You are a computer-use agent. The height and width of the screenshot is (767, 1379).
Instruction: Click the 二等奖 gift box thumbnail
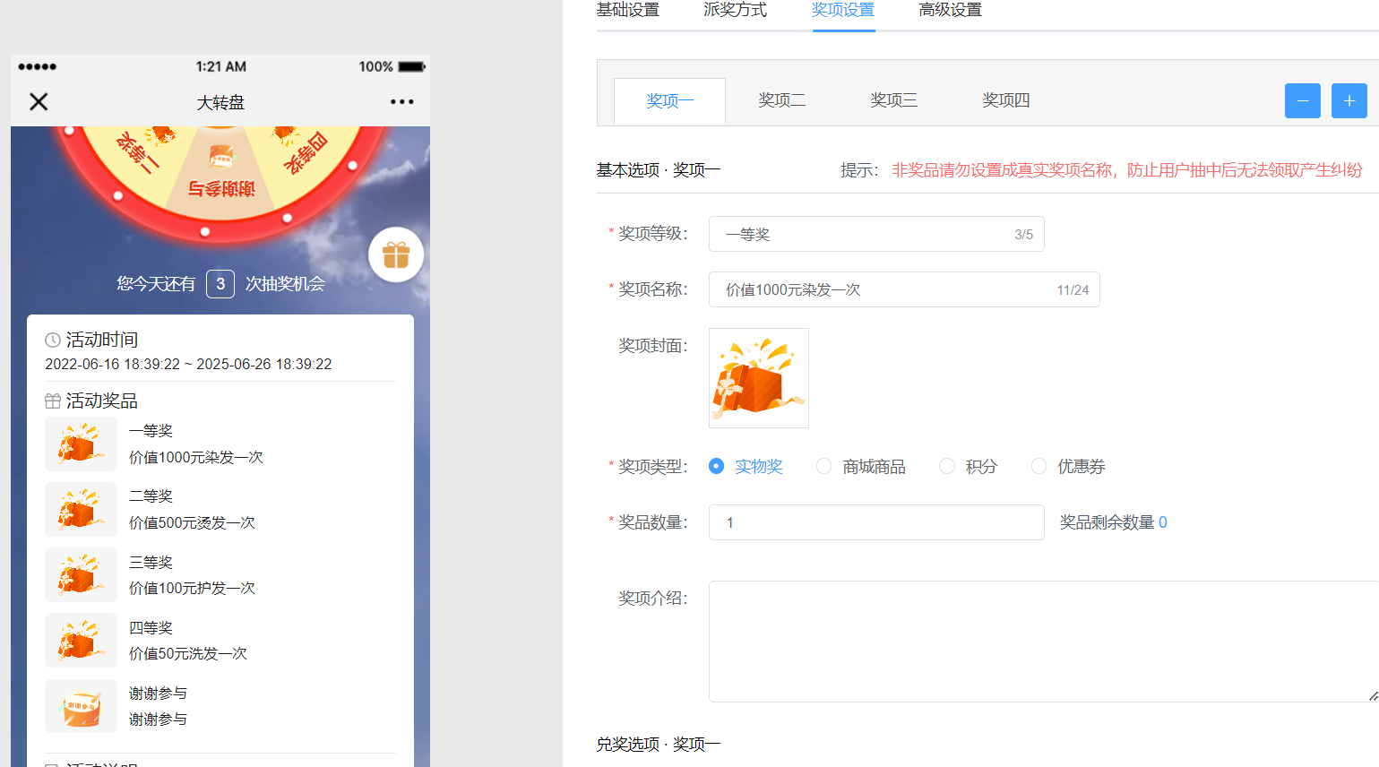point(81,509)
